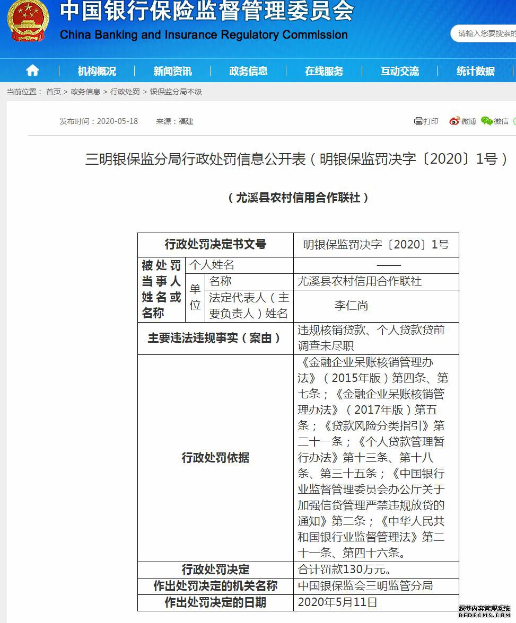Screen dimensions: 516x623
Task: Follow the 首页 breadcrumb link
Action: pyautogui.click(x=54, y=92)
